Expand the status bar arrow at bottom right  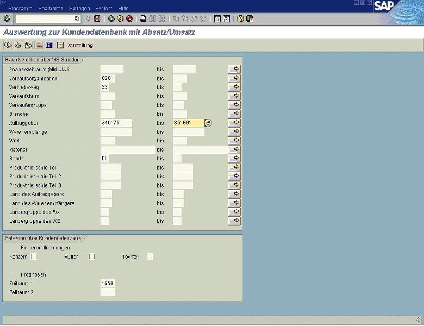click(418, 320)
